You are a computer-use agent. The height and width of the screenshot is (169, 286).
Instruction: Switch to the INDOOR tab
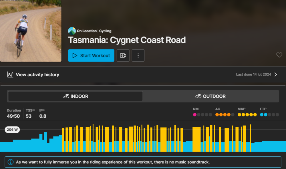[x=76, y=96]
